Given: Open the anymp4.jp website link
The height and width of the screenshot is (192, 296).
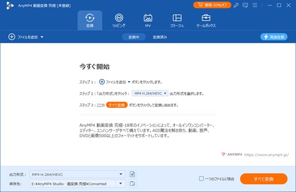Looking at the screenshot, I should tap(266, 155).
